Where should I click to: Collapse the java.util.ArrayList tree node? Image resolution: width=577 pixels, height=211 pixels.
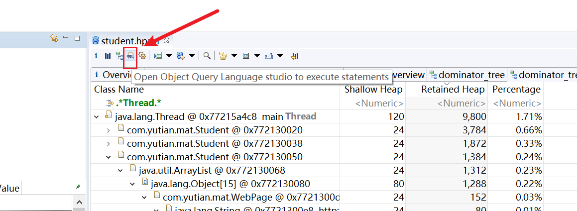point(120,170)
